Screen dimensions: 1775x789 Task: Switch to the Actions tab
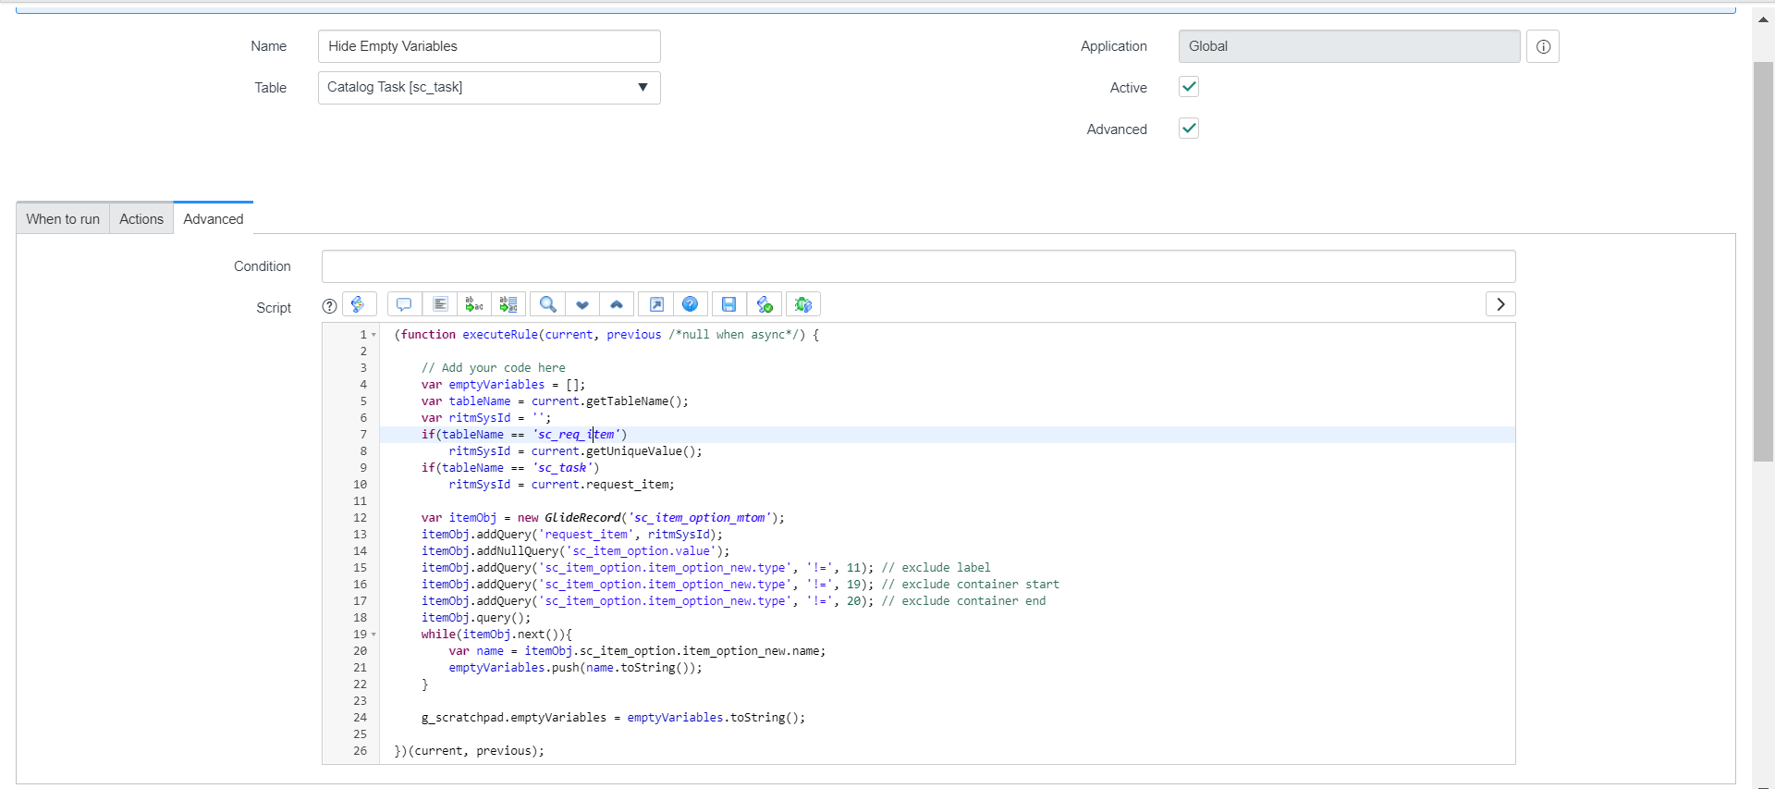[x=141, y=219]
